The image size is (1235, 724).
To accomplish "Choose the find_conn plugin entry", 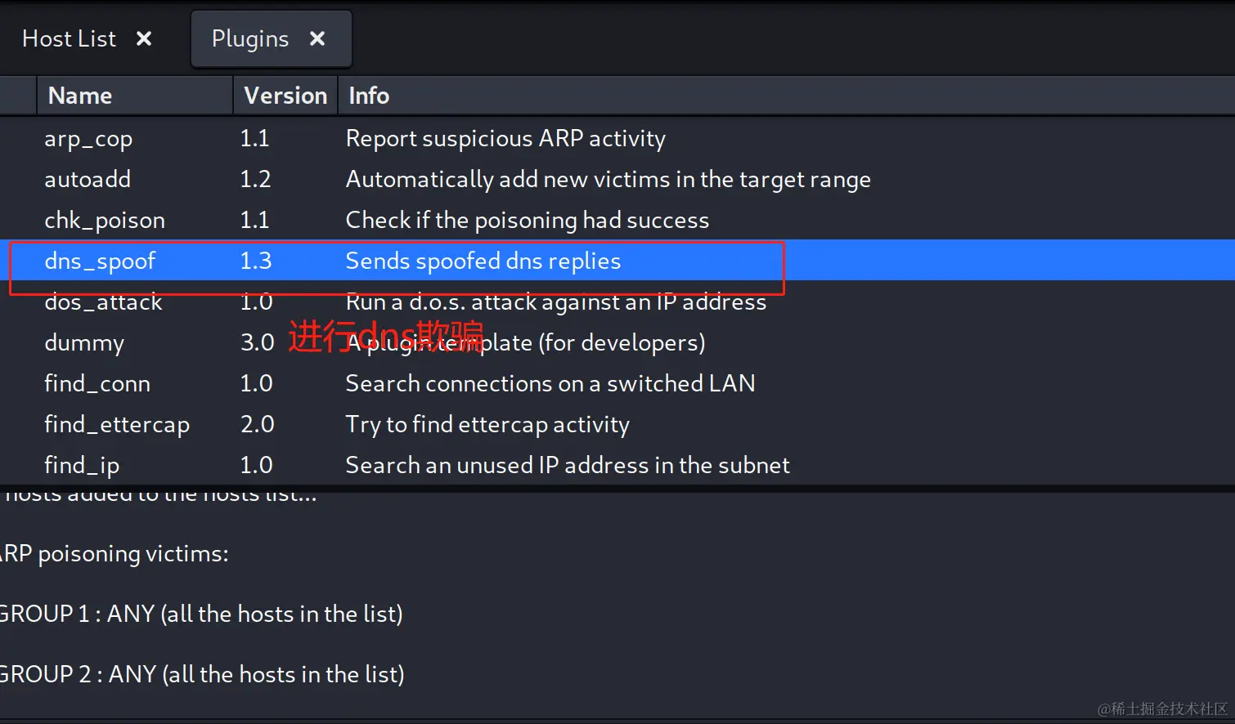I will point(617,383).
